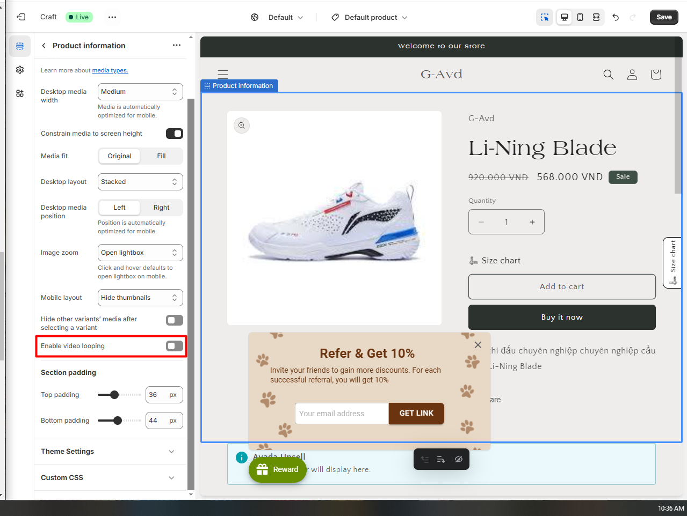
Task: Click the Your email address field
Action: pyautogui.click(x=342, y=414)
